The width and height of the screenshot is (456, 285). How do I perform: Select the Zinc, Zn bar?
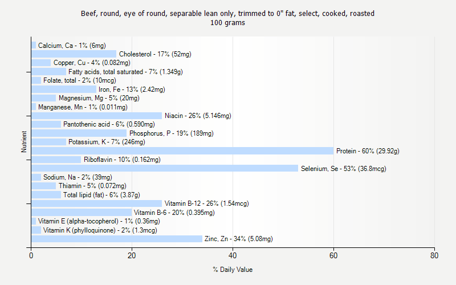[117, 239]
